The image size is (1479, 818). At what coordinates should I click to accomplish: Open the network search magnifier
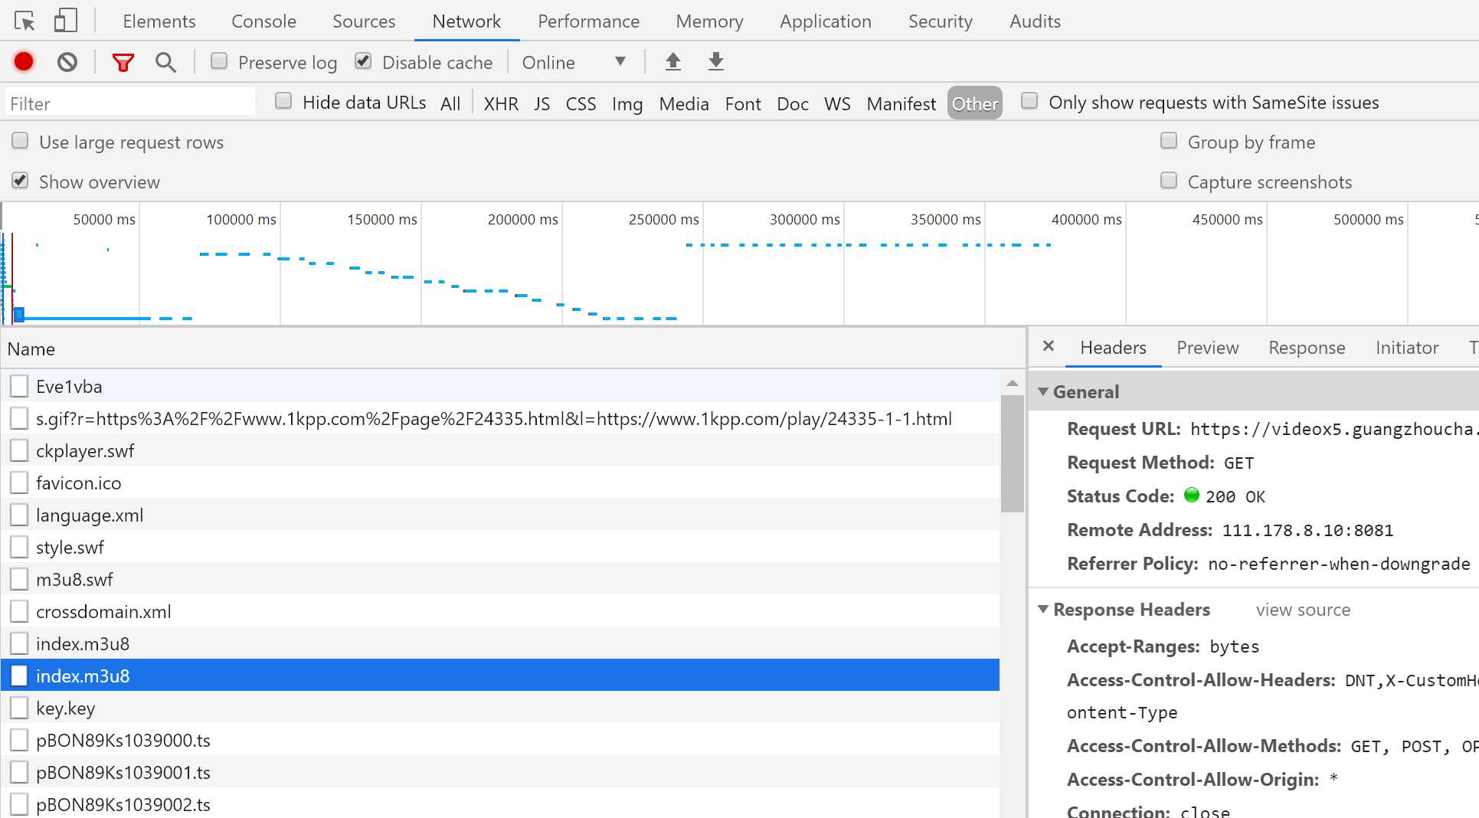165,62
